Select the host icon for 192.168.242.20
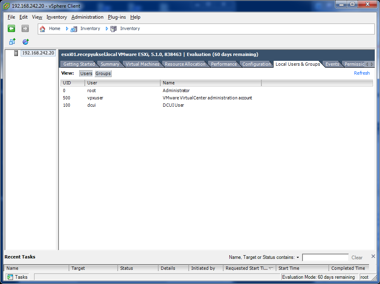Screen dimensions: 380x284 (x=16, y=53)
